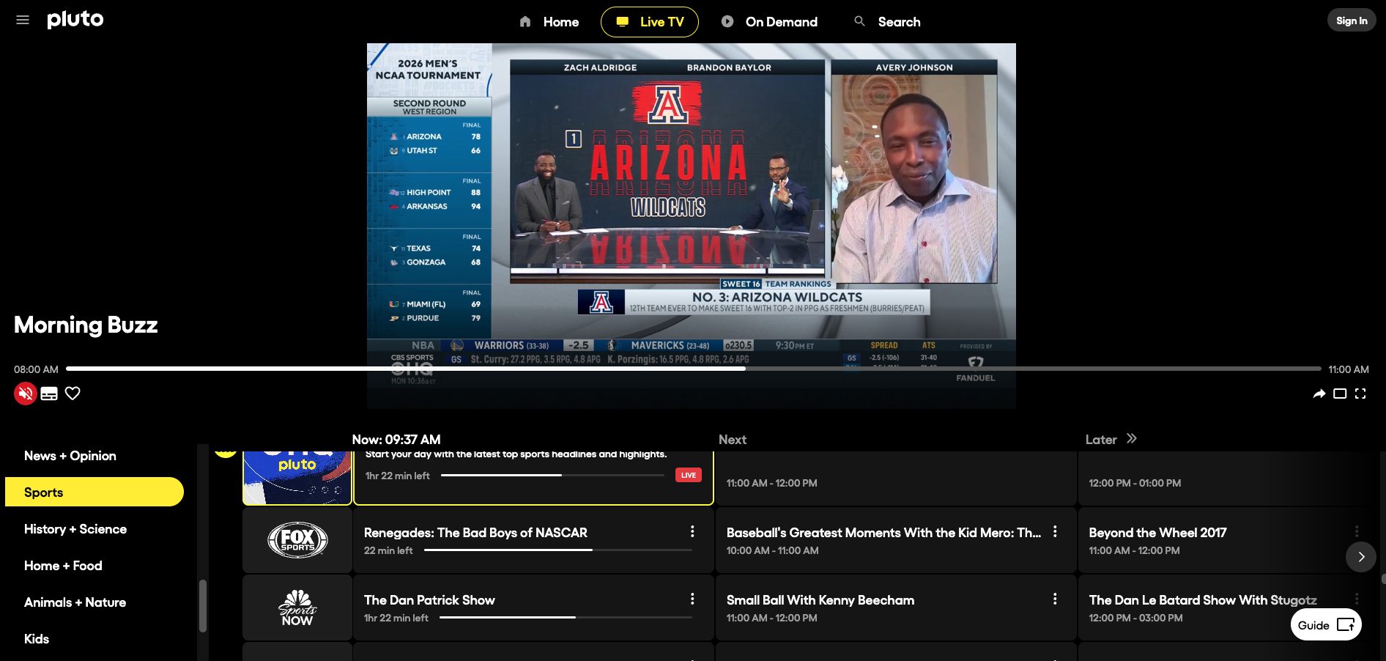The height and width of the screenshot is (661, 1386).
Task: Unmute the video player
Action: [x=26, y=394]
